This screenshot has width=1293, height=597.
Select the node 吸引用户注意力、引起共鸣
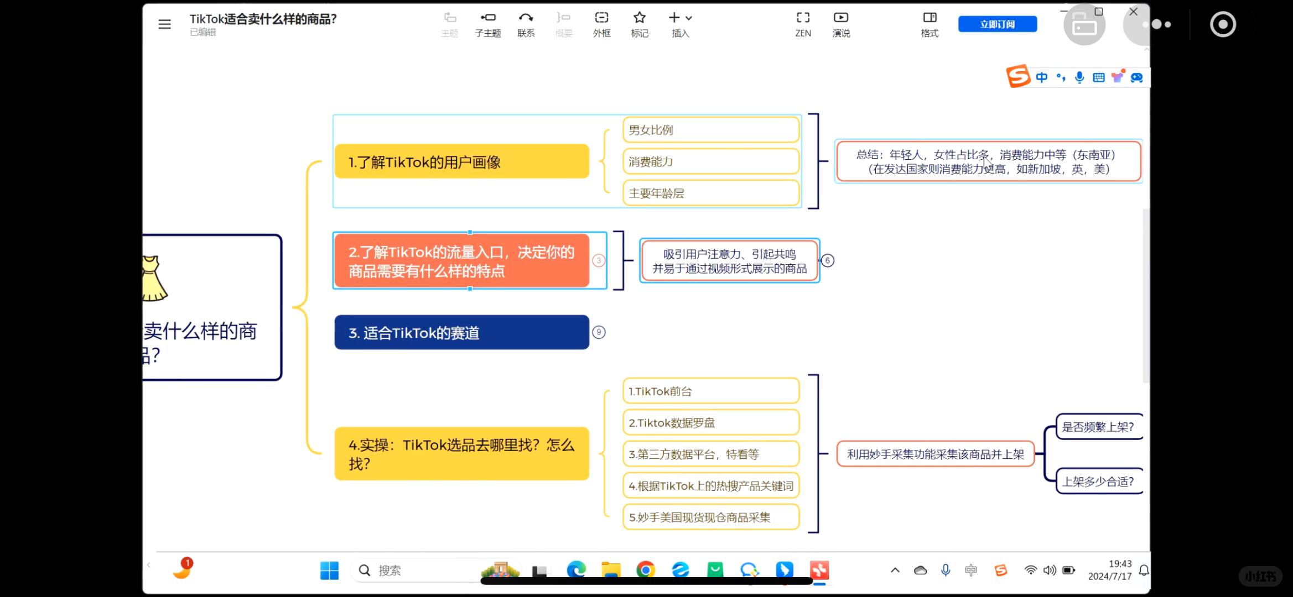coord(729,261)
